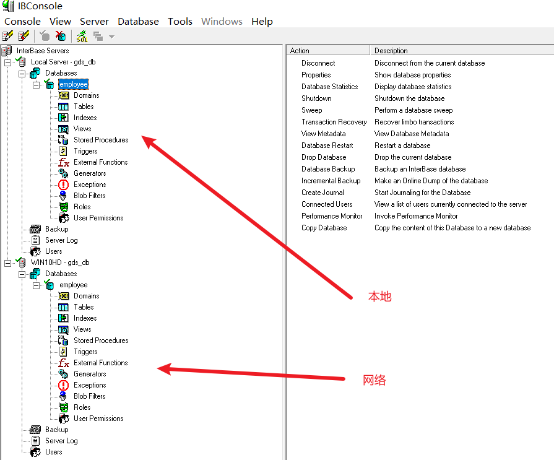The image size is (554, 460).
Task: Collapse the highlighted employee database node
Action: (36, 85)
